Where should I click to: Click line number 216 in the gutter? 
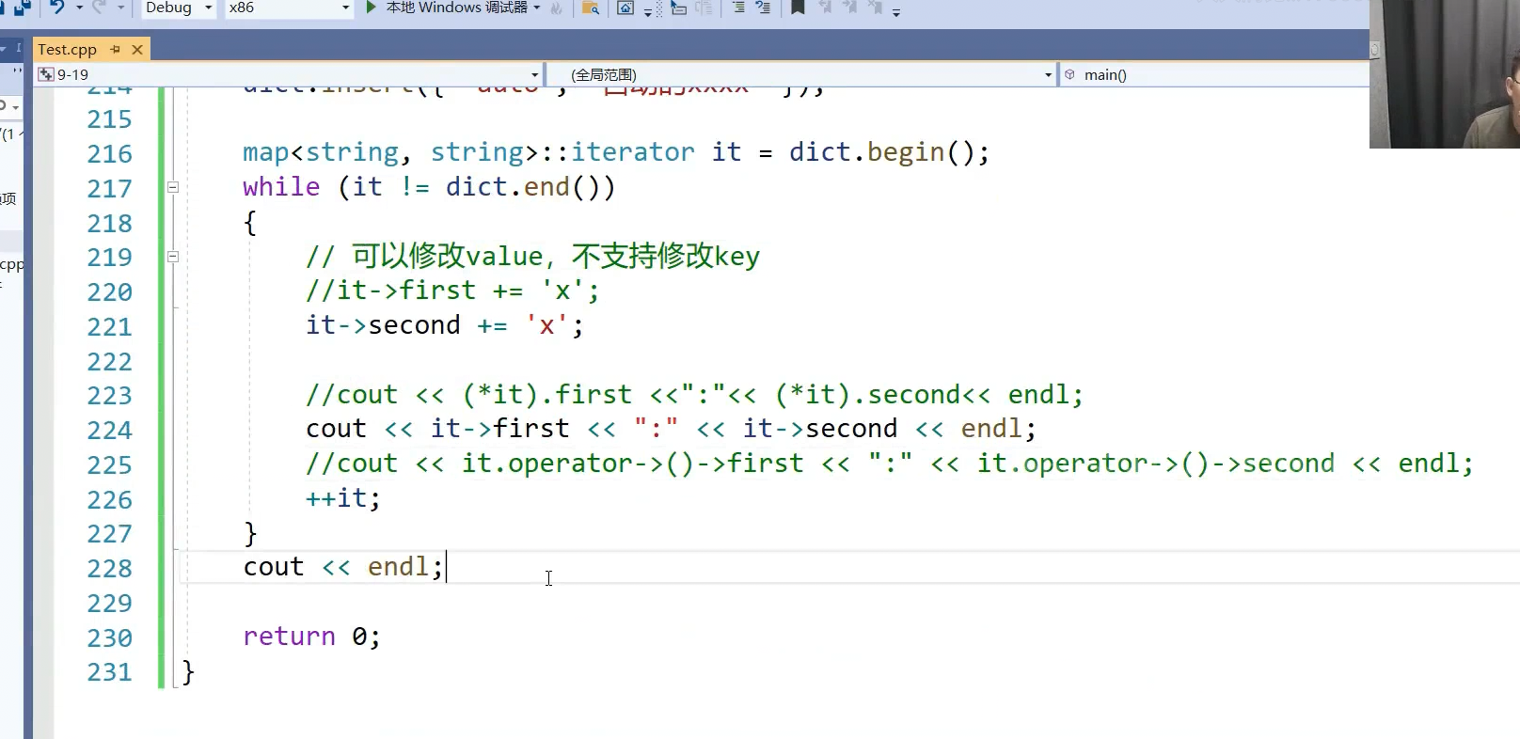109,153
